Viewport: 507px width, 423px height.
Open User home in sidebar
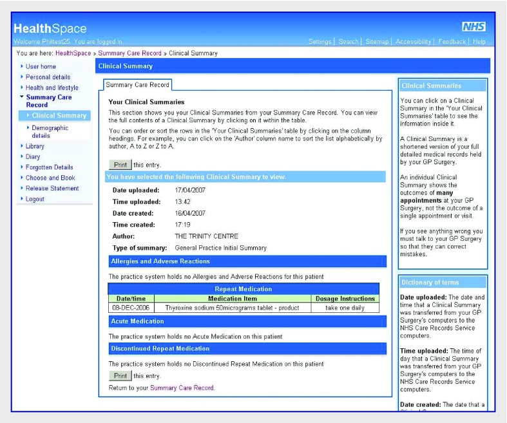pos(41,66)
